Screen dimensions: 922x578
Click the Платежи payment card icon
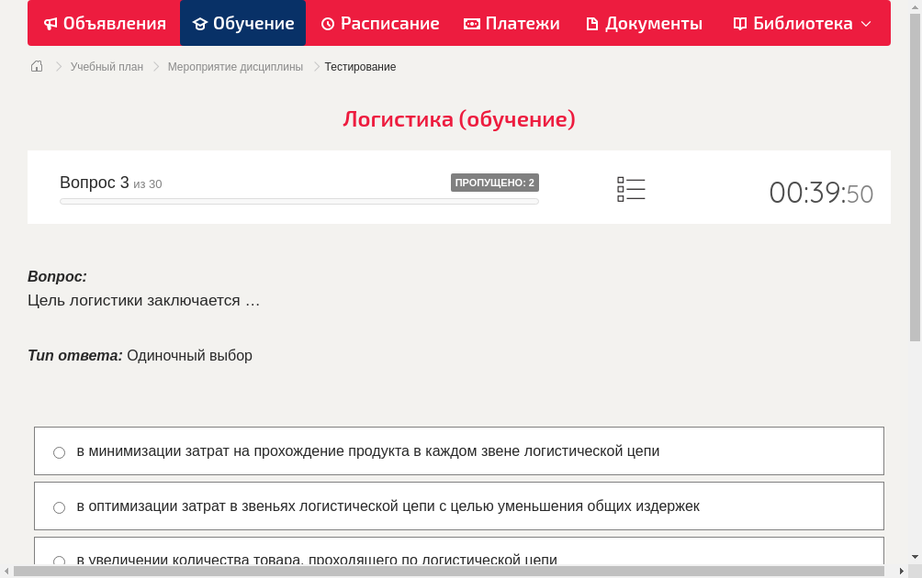pos(471,23)
